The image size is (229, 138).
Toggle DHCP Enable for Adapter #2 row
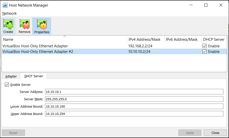(205, 51)
